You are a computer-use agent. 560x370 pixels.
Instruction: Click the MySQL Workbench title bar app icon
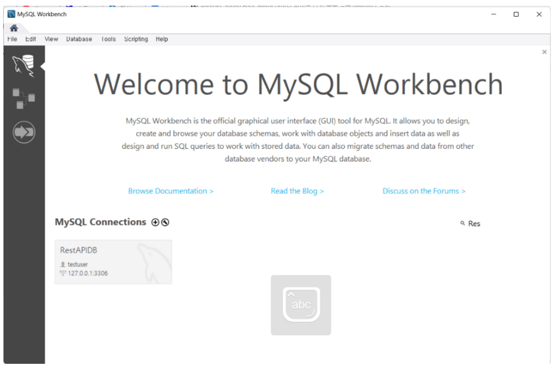(x=11, y=14)
